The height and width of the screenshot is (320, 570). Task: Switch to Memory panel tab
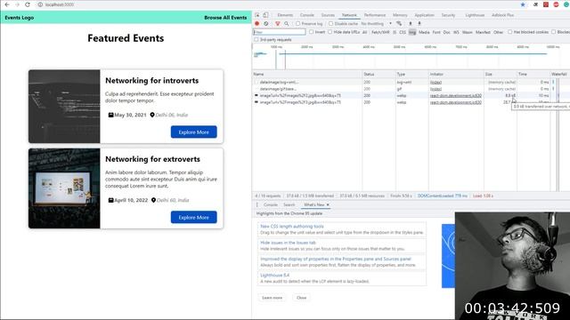tap(400, 15)
